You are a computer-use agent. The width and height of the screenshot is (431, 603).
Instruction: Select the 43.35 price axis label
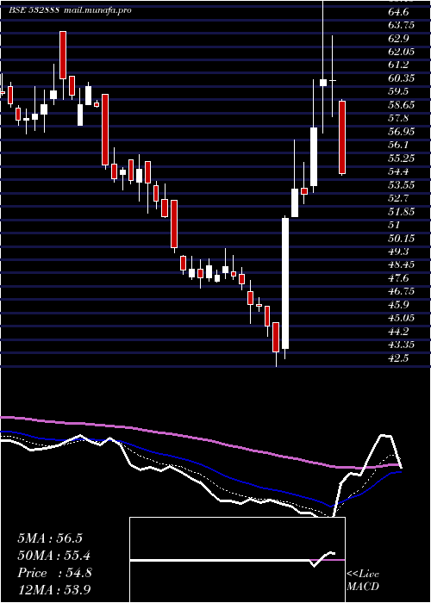(402, 345)
